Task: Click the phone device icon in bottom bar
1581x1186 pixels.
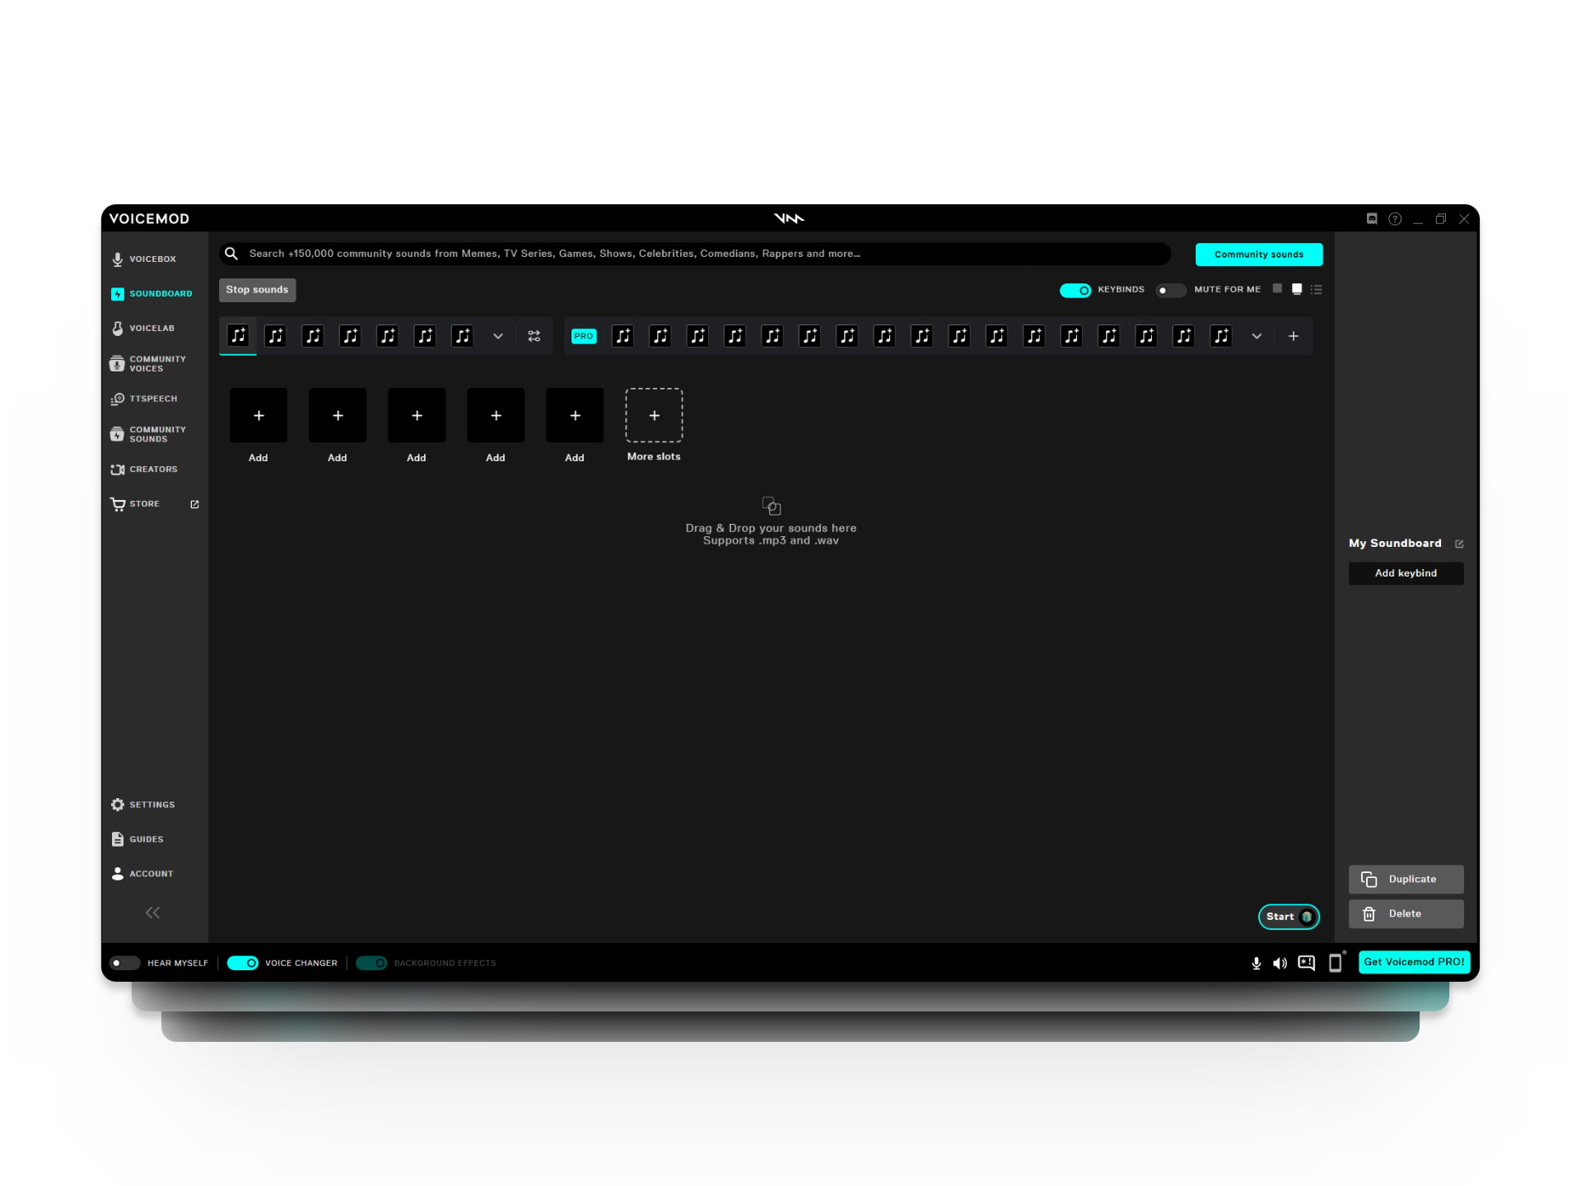Action: pyautogui.click(x=1335, y=963)
